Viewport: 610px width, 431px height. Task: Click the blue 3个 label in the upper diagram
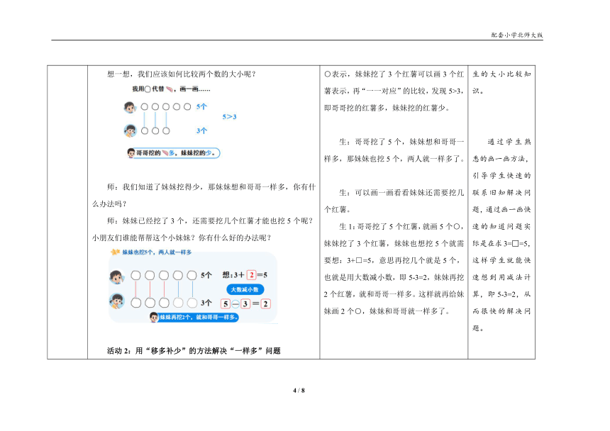click(201, 131)
